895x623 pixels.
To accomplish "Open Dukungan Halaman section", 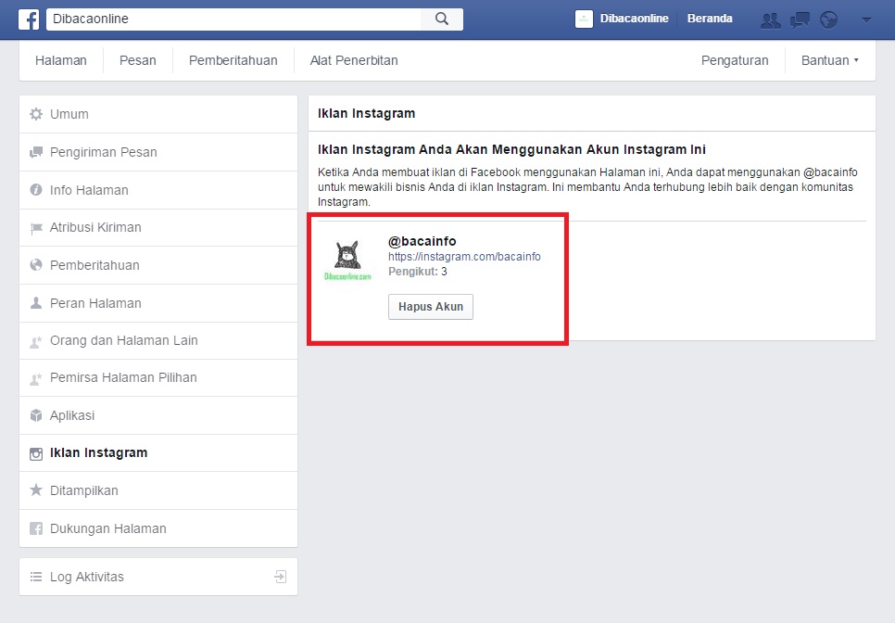I will [x=158, y=528].
